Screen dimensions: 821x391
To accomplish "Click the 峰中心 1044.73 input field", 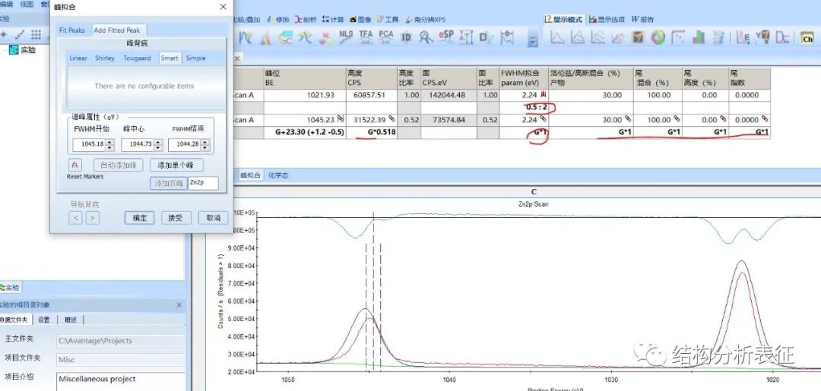I will 138,145.
